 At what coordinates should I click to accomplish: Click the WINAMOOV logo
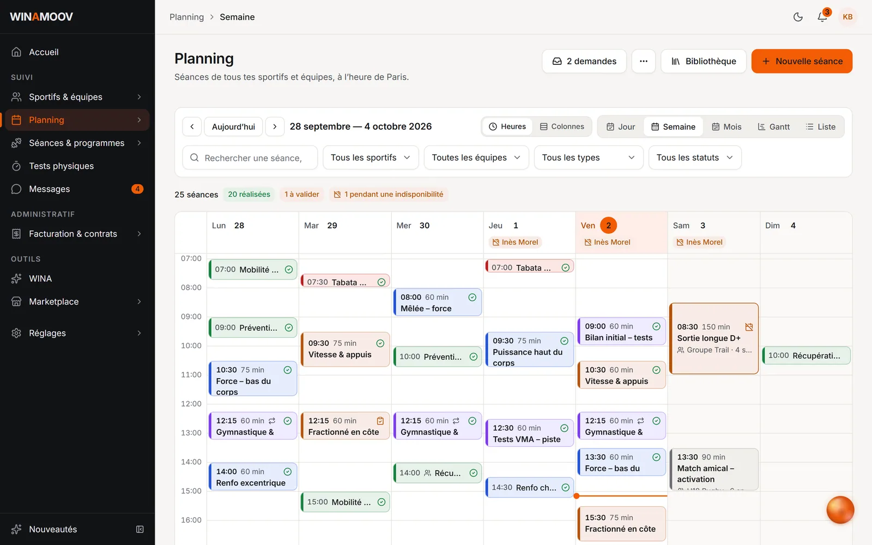[x=41, y=17]
